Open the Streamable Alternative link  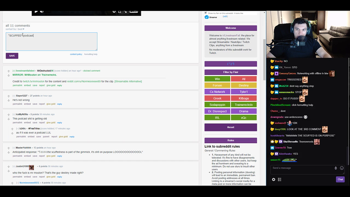click(x=128, y=82)
